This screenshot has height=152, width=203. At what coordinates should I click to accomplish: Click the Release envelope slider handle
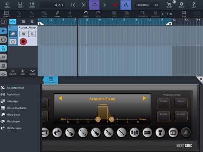click(112, 119)
